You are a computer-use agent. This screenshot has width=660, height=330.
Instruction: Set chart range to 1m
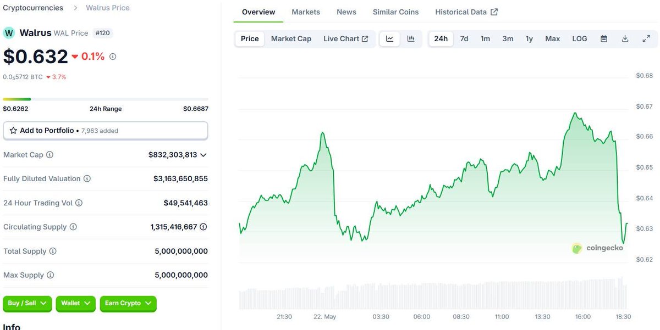[485, 38]
